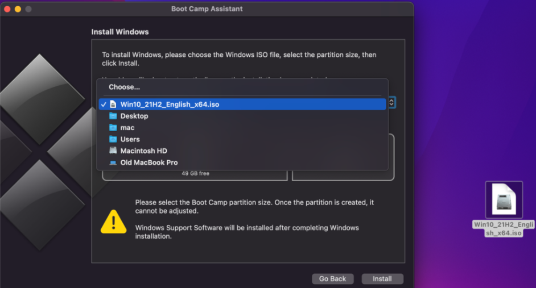This screenshot has height=288, width=536.
Task: Click the Desktop folder icon in menu
Action: (x=113, y=116)
